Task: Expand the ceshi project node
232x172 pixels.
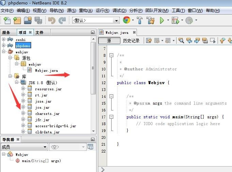Action: (3, 39)
